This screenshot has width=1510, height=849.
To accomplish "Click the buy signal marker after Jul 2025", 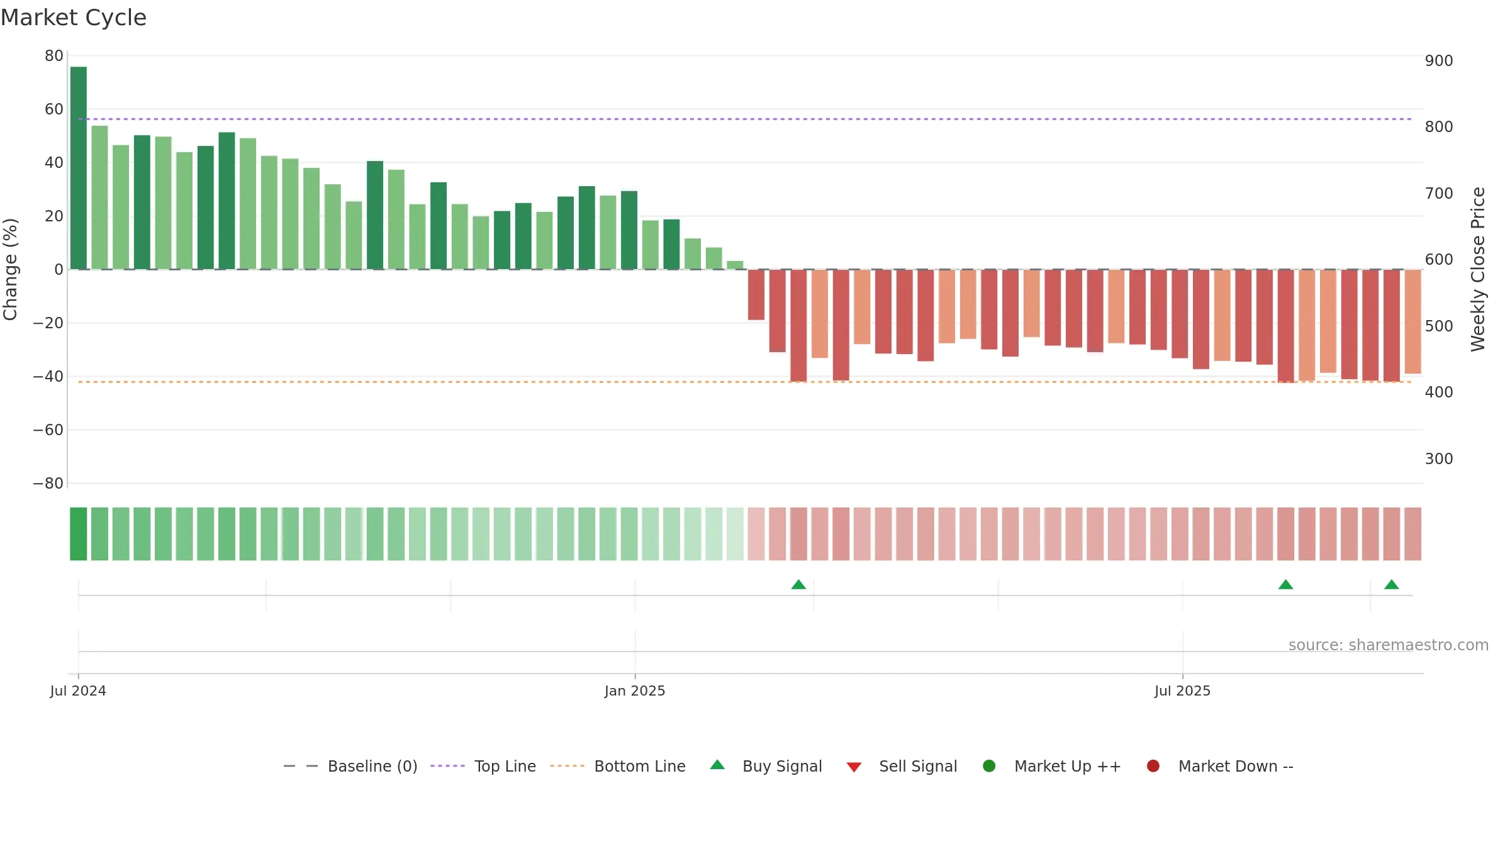I will click(x=1286, y=584).
